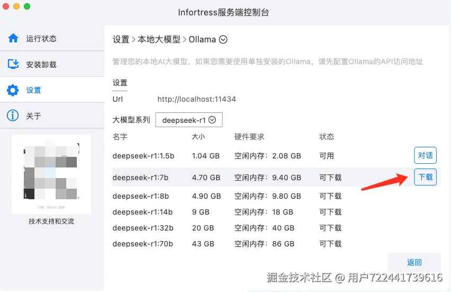Open the 运行状态 sidebar item
Viewport: 451px width, 292px height.
tap(52, 38)
